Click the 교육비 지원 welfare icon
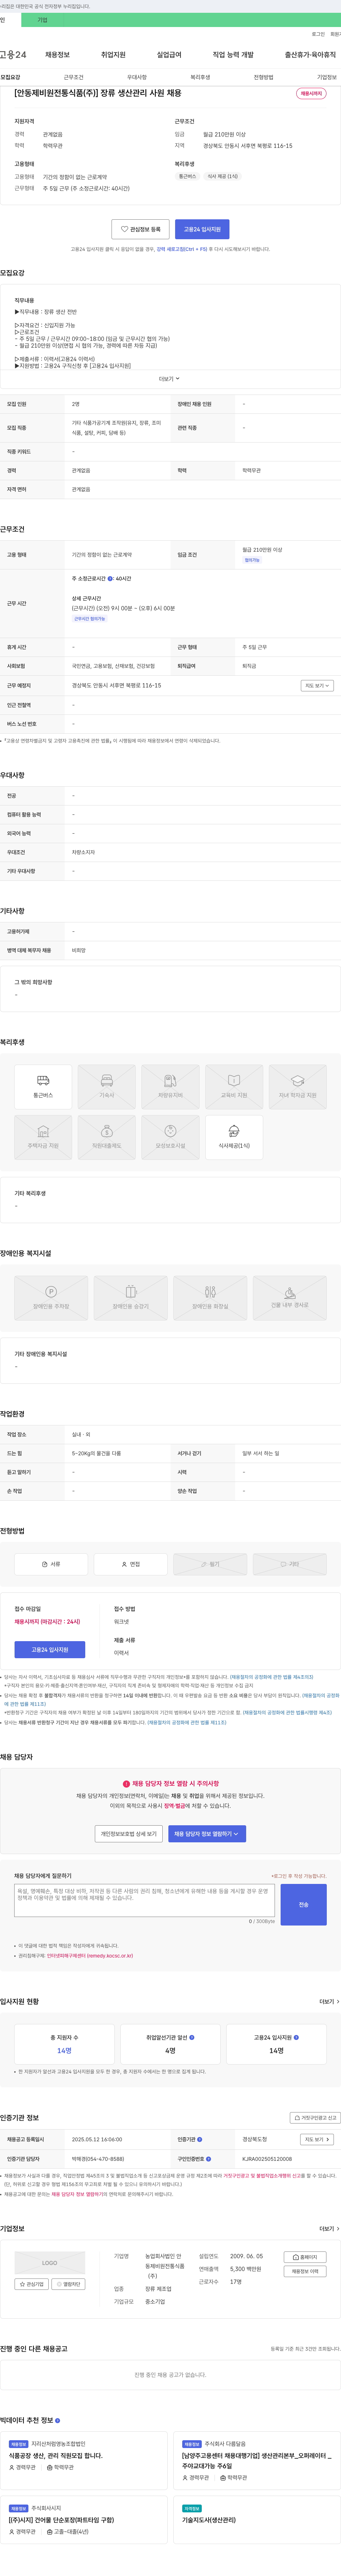341x2576 pixels. coord(234,1087)
